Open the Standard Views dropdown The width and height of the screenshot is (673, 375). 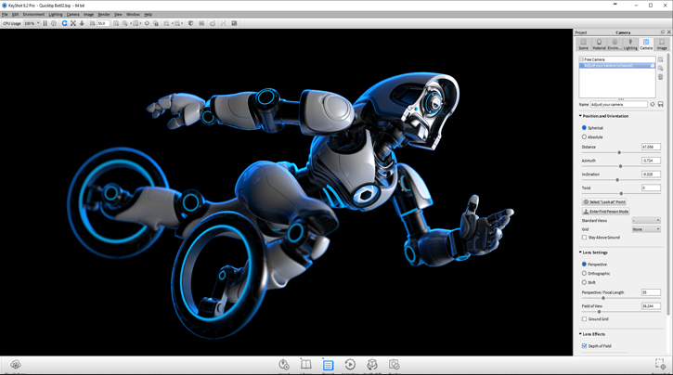[x=646, y=221]
